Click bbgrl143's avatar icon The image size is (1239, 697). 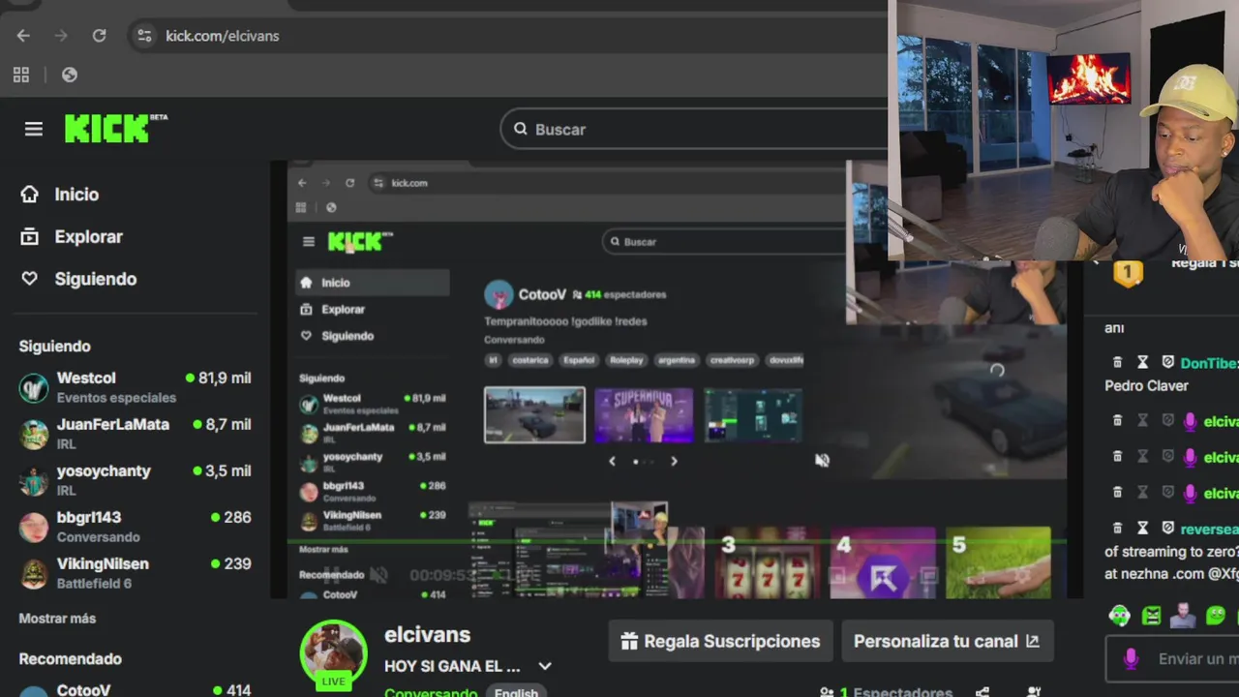34,527
